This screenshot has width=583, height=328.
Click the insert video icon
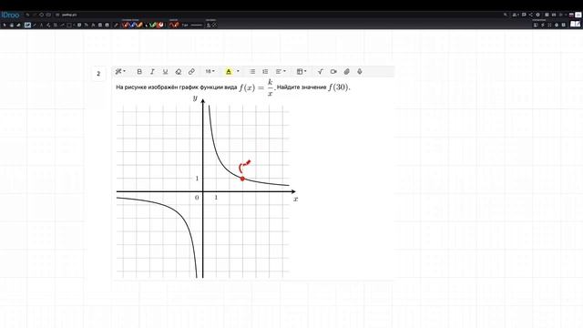(333, 71)
